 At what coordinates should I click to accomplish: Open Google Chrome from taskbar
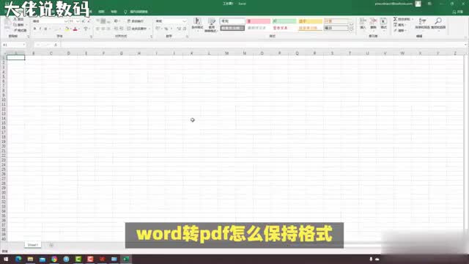pos(54,259)
